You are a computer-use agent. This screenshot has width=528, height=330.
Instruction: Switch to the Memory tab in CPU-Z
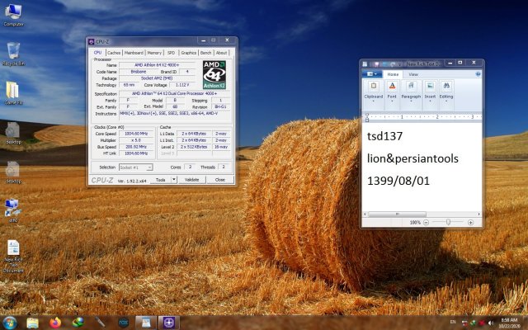pos(154,52)
